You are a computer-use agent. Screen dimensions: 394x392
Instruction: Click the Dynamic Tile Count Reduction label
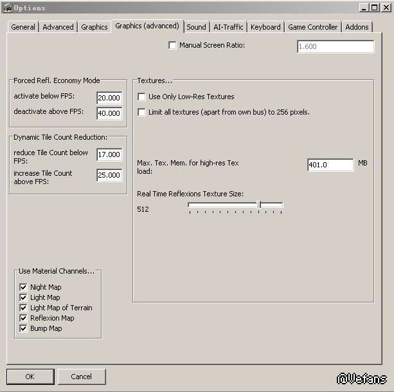tap(60, 137)
